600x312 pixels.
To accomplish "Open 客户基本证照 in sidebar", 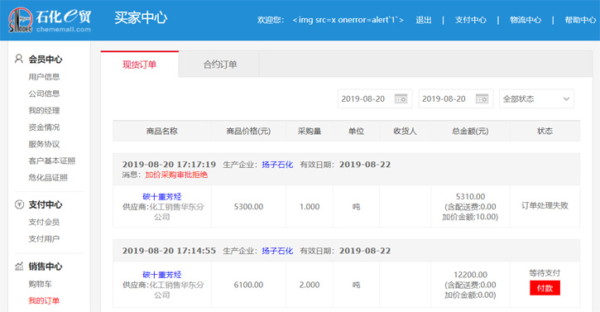I will tap(52, 161).
